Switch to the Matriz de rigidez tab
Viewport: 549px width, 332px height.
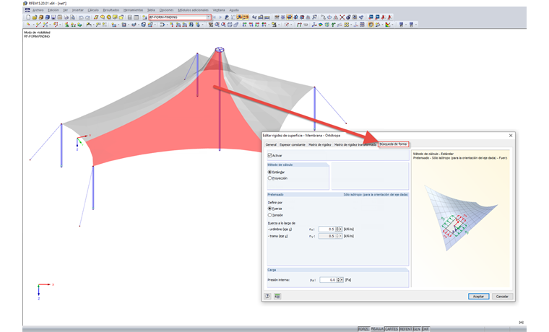(x=320, y=144)
